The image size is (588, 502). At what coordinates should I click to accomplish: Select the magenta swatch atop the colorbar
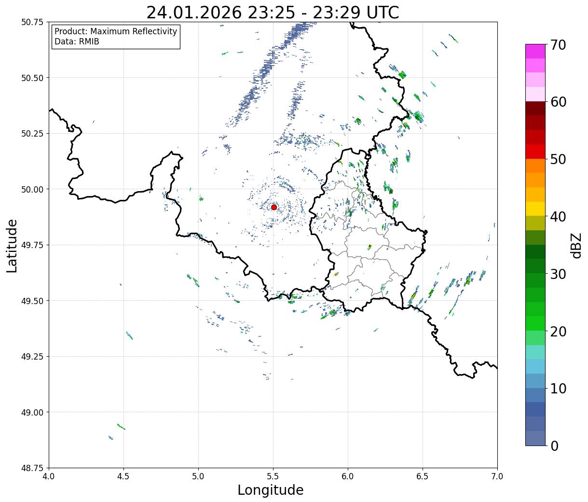pyautogui.click(x=535, y=51)
